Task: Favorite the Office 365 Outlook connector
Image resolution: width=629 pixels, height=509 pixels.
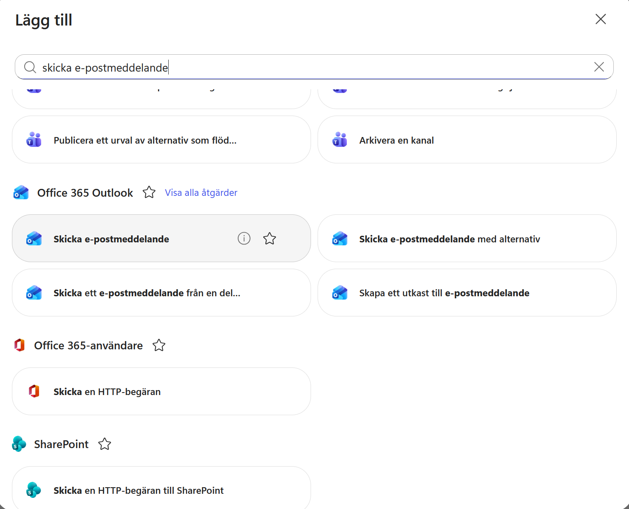Action: point(149,193)
